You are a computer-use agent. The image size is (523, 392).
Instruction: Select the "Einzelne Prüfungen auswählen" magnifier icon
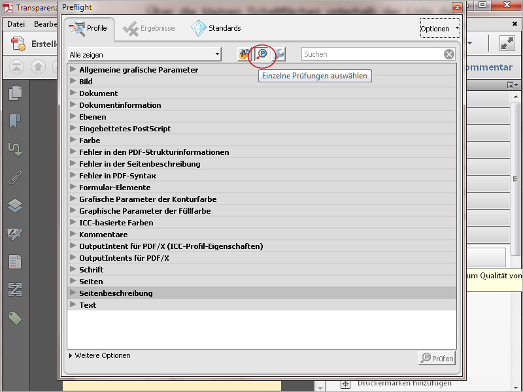260,54
